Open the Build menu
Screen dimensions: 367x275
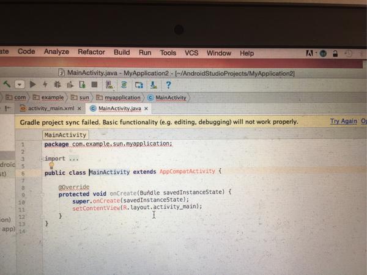click(x=122, y=52)
